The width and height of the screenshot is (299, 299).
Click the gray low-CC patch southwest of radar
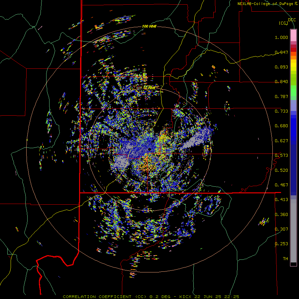121,161
